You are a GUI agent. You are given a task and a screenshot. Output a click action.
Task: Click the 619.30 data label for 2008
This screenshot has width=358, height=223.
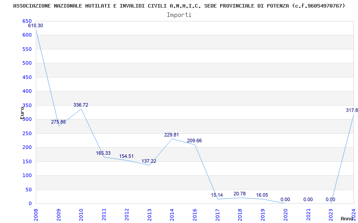coord(35,25)
